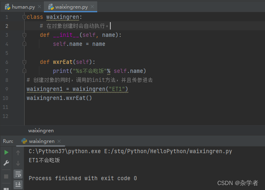Place cursor on waixingren1.wxrEat() line

pyautogui.click(x=59, y=98)
